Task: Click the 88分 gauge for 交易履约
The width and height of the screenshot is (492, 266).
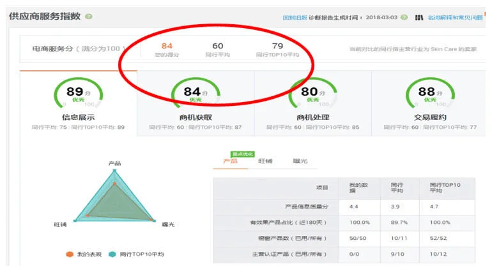Action: (x=430, y=93)
